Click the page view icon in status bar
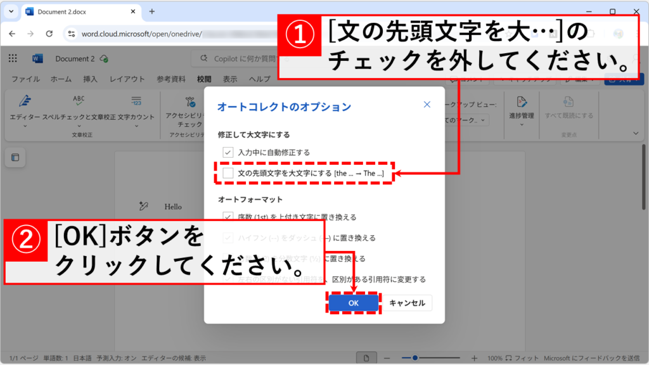Viewport: 649px width, 365px height. tap(366, 358)
